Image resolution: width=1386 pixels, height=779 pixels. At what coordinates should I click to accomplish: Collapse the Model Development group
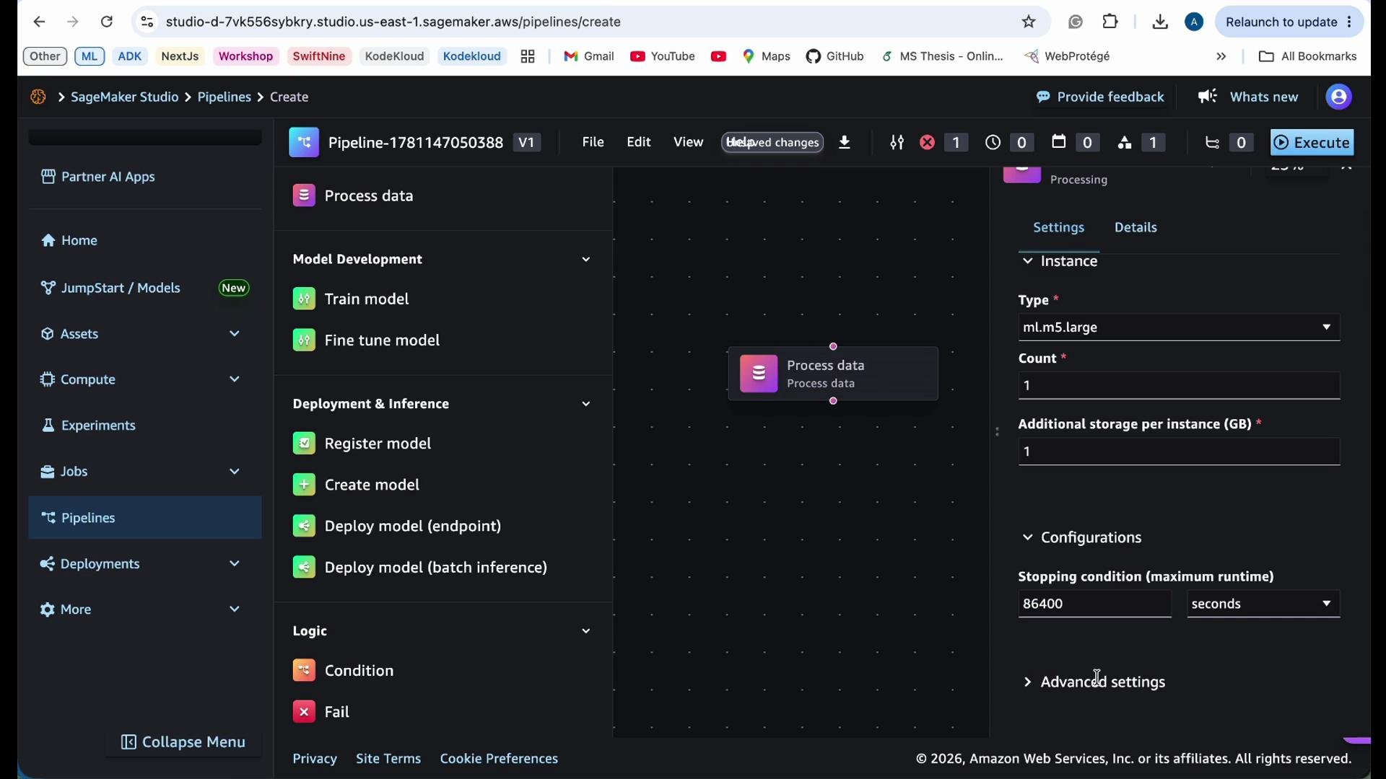click(586, 259)
